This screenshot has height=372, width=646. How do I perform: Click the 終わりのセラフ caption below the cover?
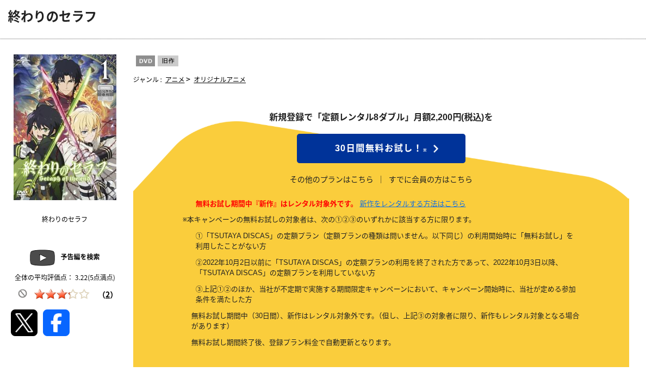(65, 219)
